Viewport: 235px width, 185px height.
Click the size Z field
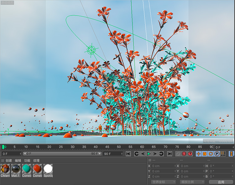click(x=192, y=177)
